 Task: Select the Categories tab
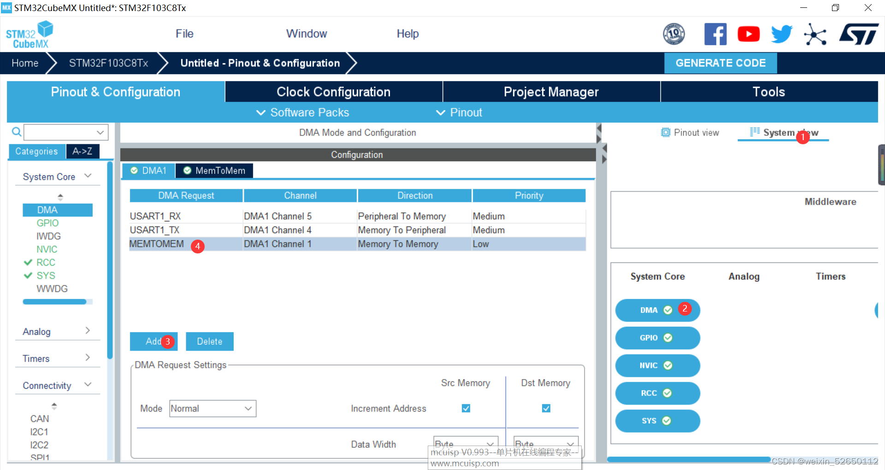click(36, 151)
